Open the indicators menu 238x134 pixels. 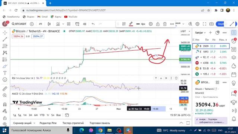pyautogui.click(x=58, y=24)
